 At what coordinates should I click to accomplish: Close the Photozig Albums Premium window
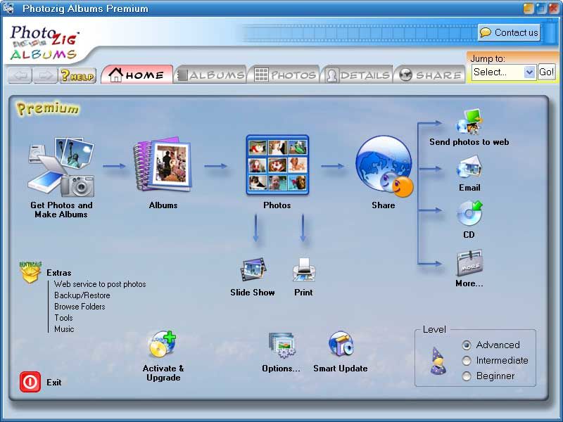553,8
